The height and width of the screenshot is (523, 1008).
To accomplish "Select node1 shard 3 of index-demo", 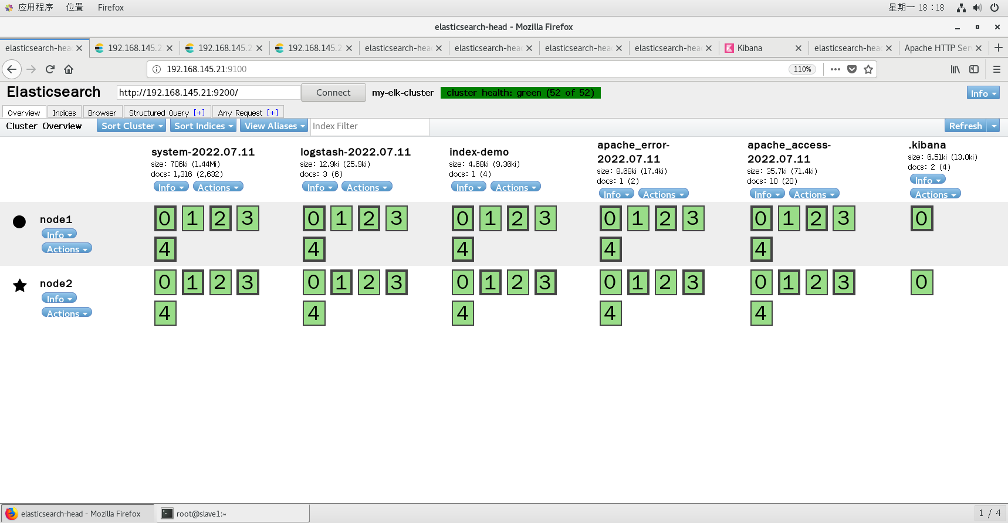I will click(545, 218).
